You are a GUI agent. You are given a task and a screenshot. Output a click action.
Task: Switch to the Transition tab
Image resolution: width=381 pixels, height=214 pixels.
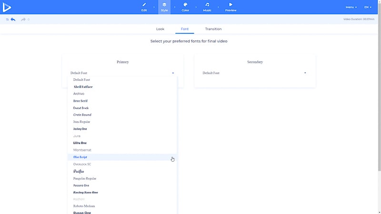click(213, 29)
